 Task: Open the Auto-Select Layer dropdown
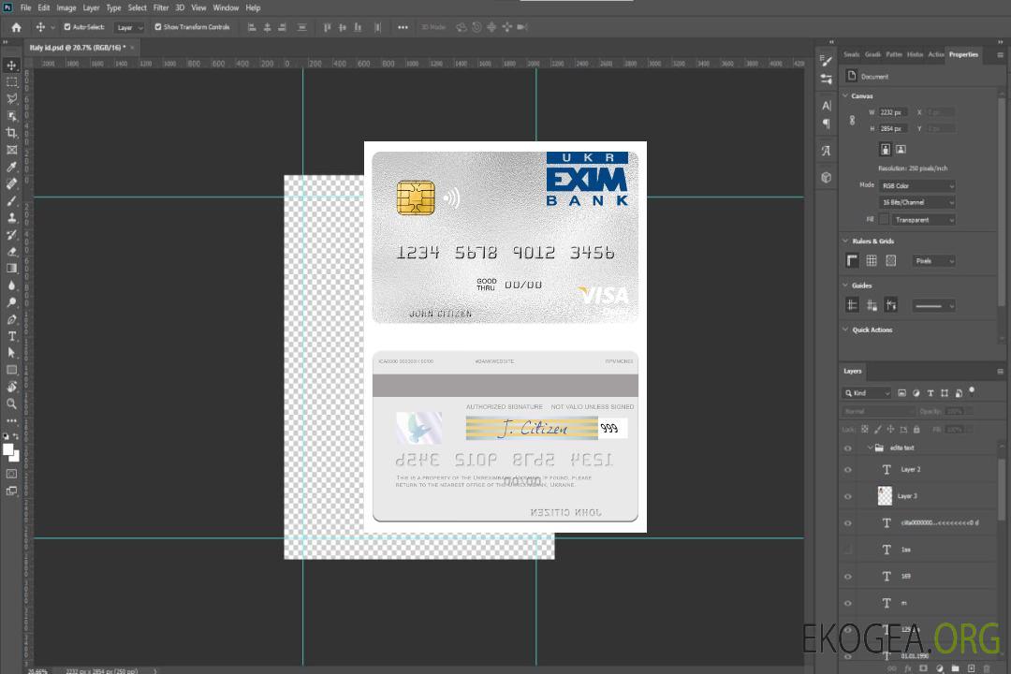point(129,27)
